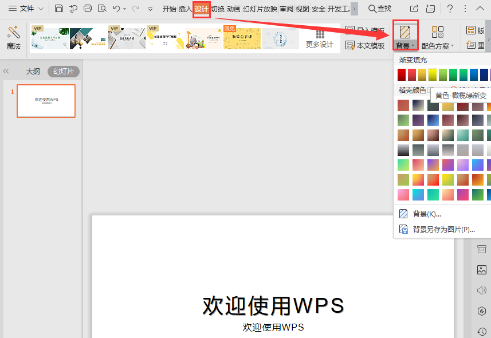Open the picture icon in right sidebar
Image resolution: width=491 pixels, height=338 pixels.
click(481, 270)
